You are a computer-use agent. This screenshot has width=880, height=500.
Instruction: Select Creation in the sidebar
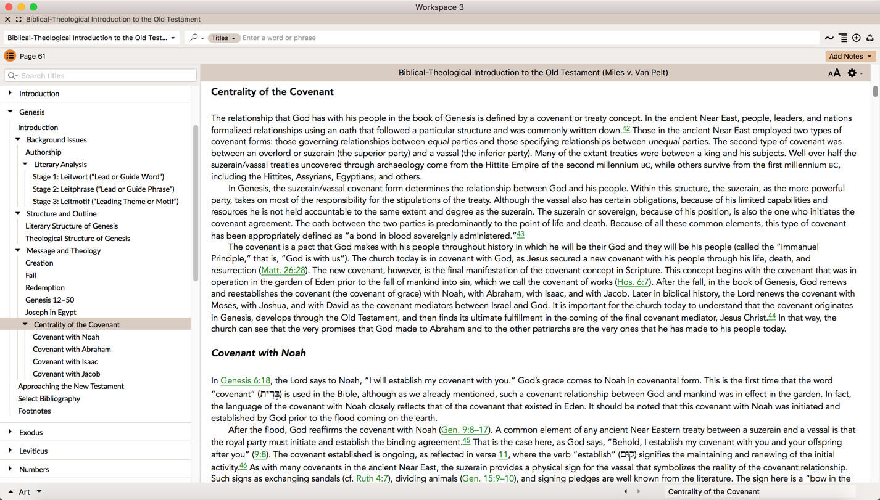click(39, 263)
